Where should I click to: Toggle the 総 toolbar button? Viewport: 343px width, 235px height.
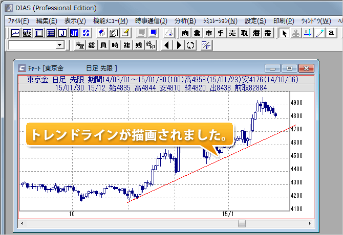point(92,45)
